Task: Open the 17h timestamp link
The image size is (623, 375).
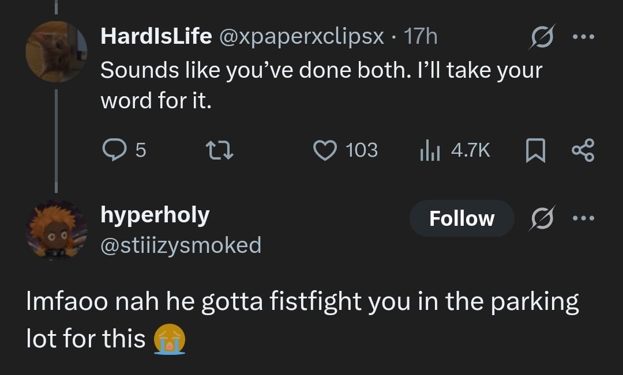Action: coord(421,37)
